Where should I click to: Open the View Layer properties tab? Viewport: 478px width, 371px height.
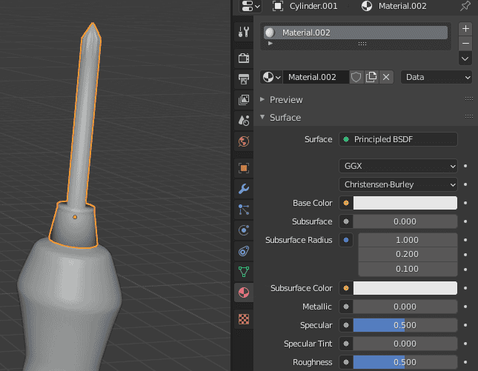click(244, 100)
